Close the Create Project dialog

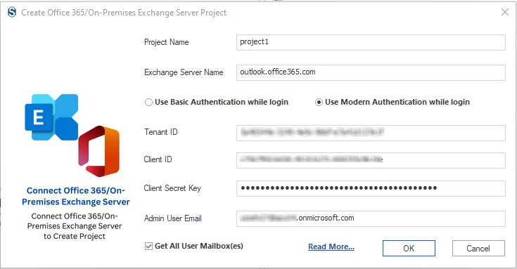pos(505,13)
